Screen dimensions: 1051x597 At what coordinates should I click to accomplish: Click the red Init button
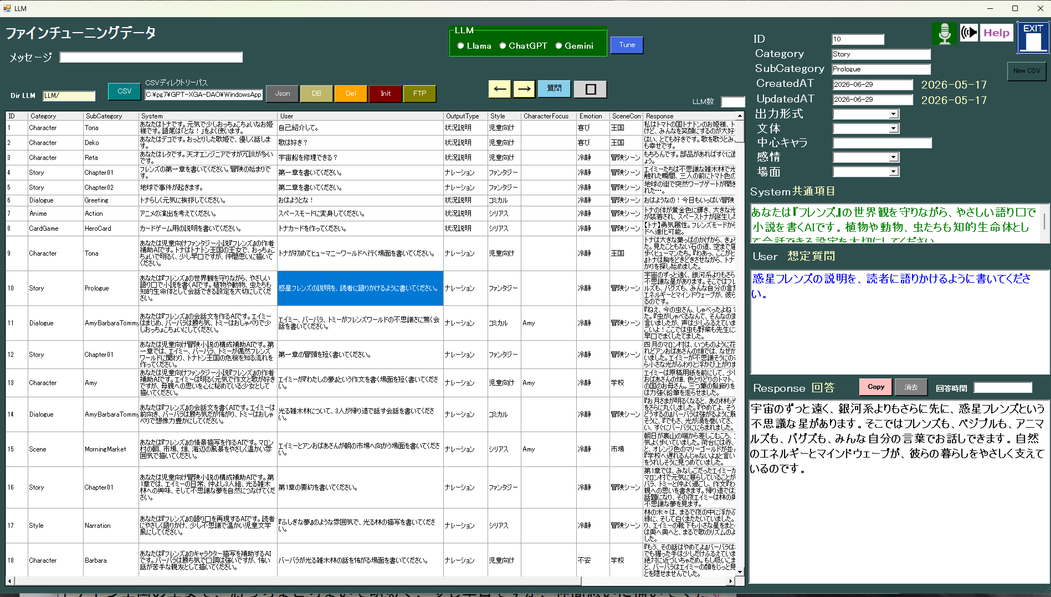coord(386,94)
